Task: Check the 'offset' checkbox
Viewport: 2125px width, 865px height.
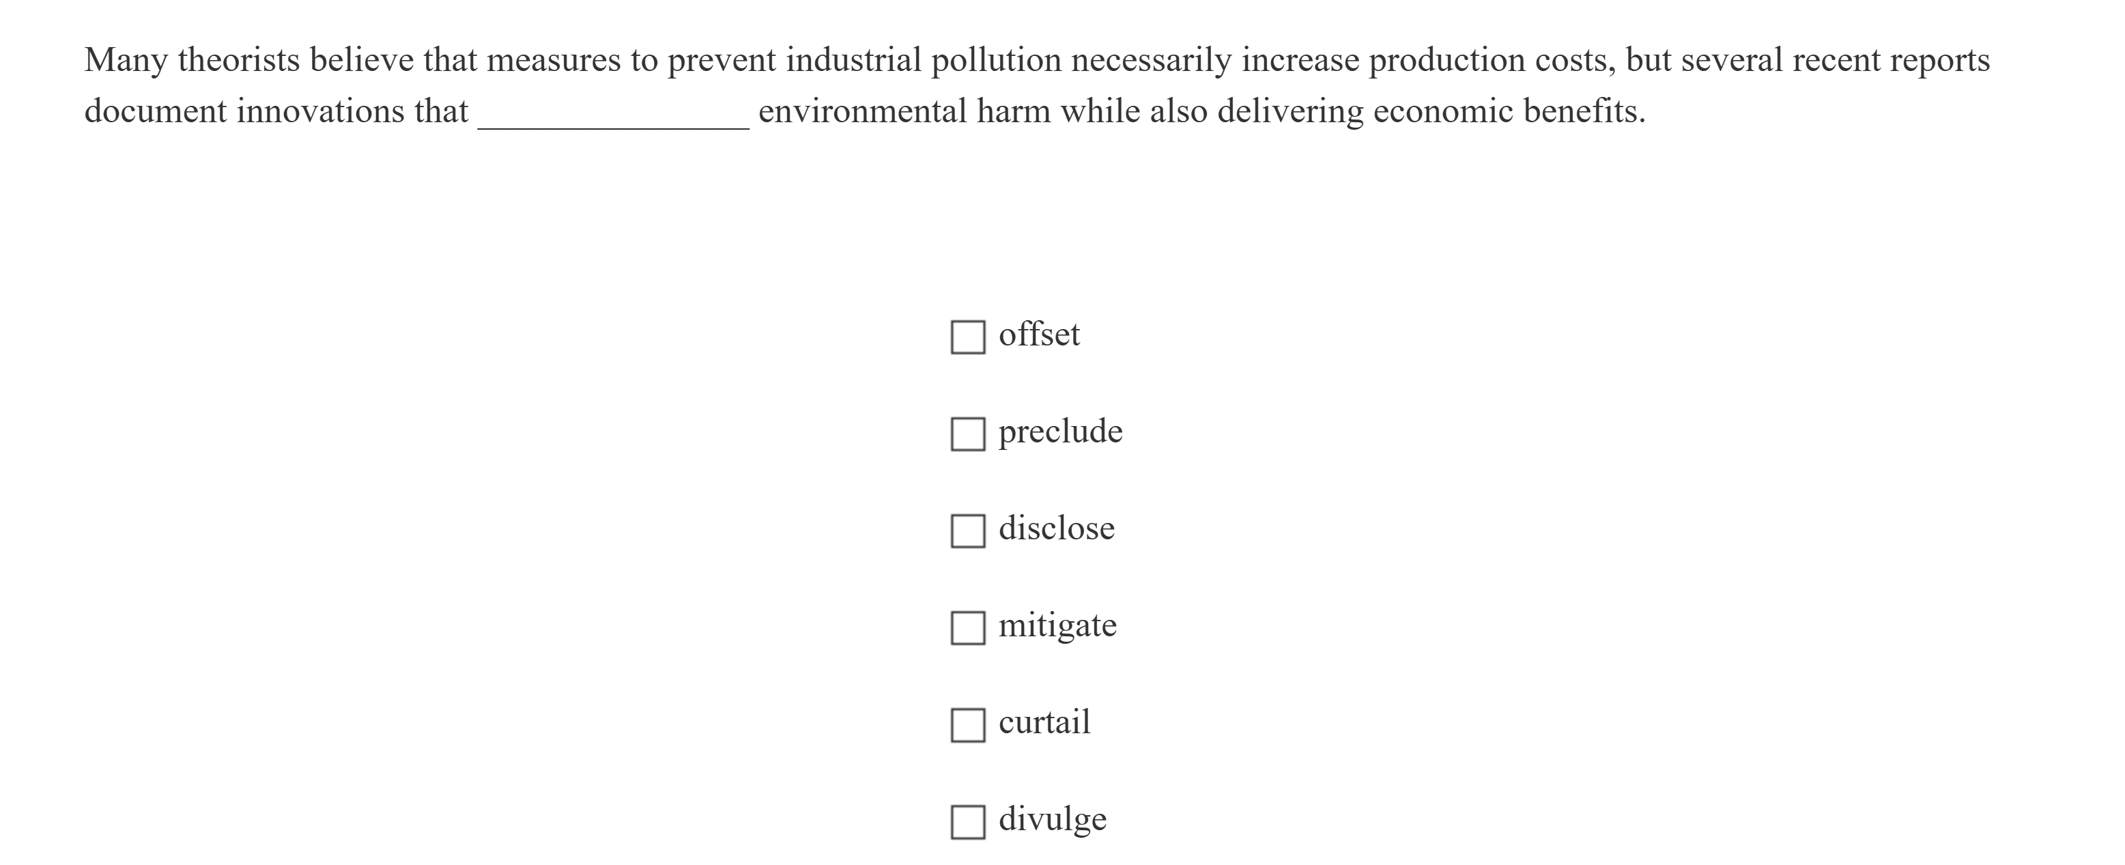Action: coord(968,337)
